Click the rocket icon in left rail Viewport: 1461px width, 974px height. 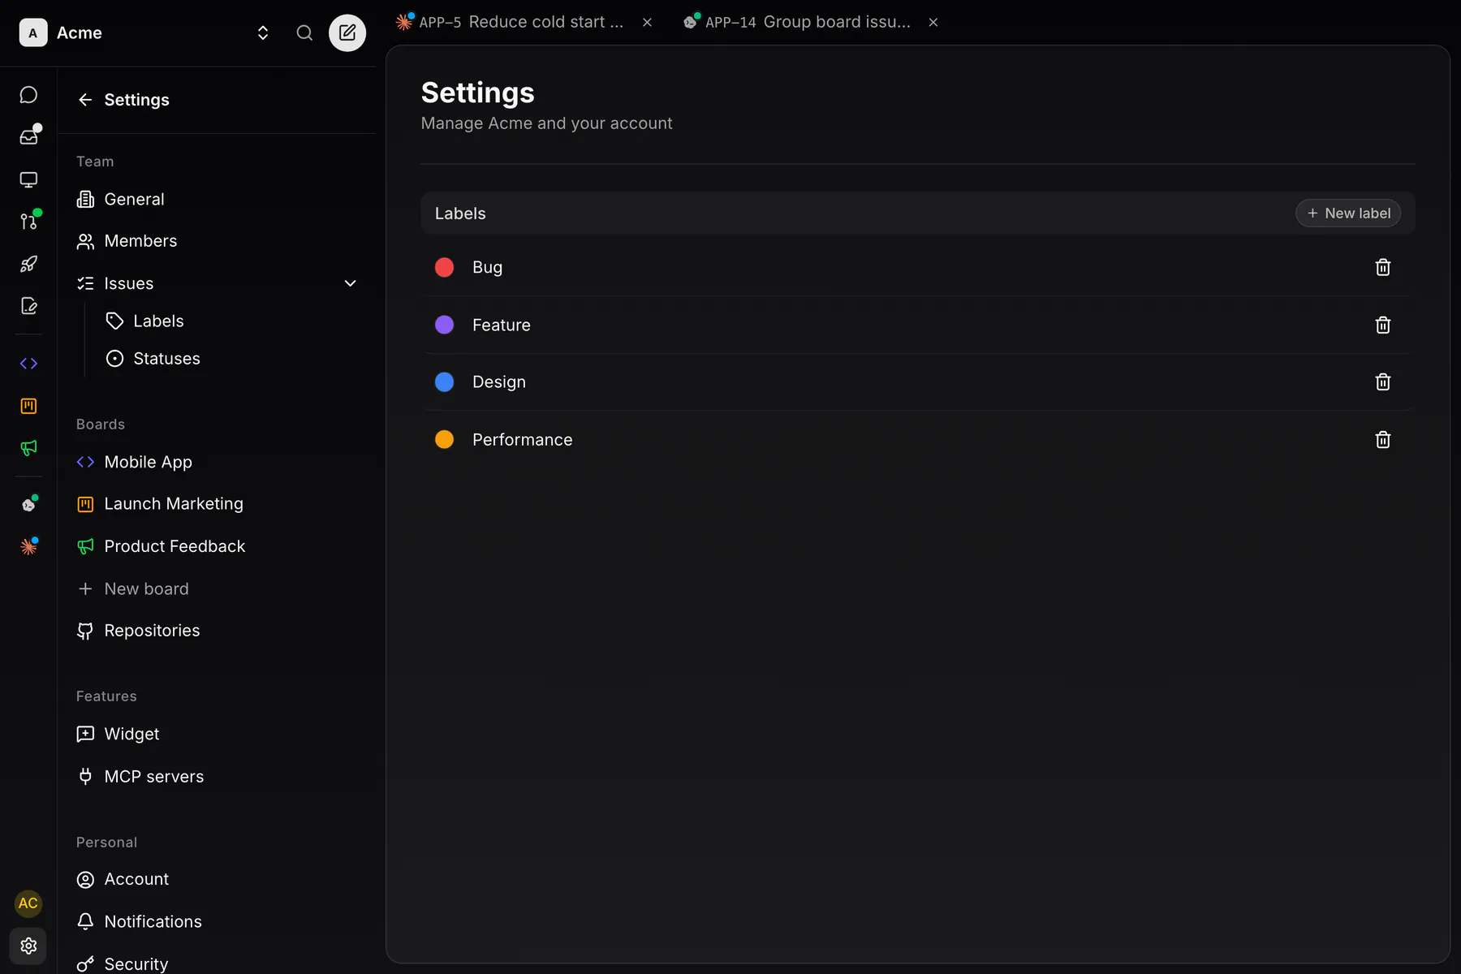(x=28, y=264)
